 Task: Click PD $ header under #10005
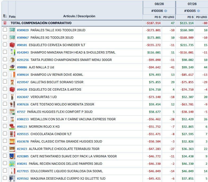[x=190, y=17]
